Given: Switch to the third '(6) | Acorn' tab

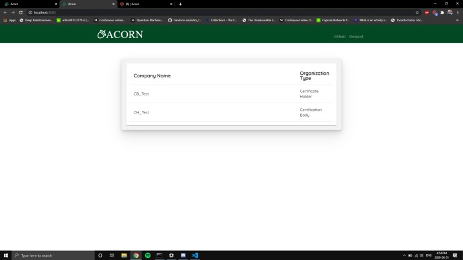Looking at the screenshot, I should pyautogui.click(x=145, y=4).
